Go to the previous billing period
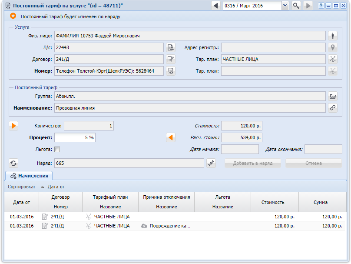The image size is (351, 264). [x=216, y=6]
